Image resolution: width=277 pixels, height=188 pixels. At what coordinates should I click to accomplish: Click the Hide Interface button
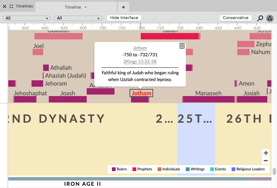click(x=124, y=18)
